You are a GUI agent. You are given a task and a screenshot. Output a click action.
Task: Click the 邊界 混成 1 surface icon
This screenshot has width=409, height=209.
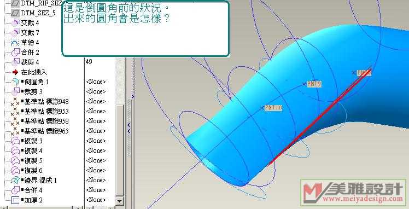(x=15, y=180)
